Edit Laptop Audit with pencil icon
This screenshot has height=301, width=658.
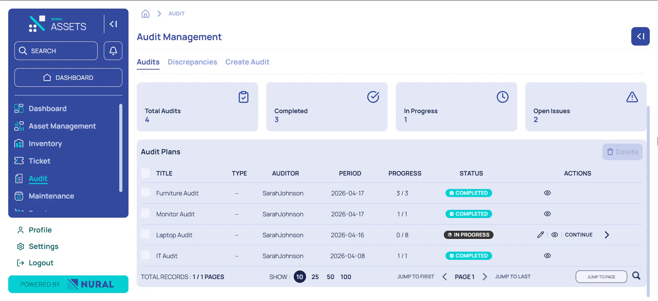541,235
